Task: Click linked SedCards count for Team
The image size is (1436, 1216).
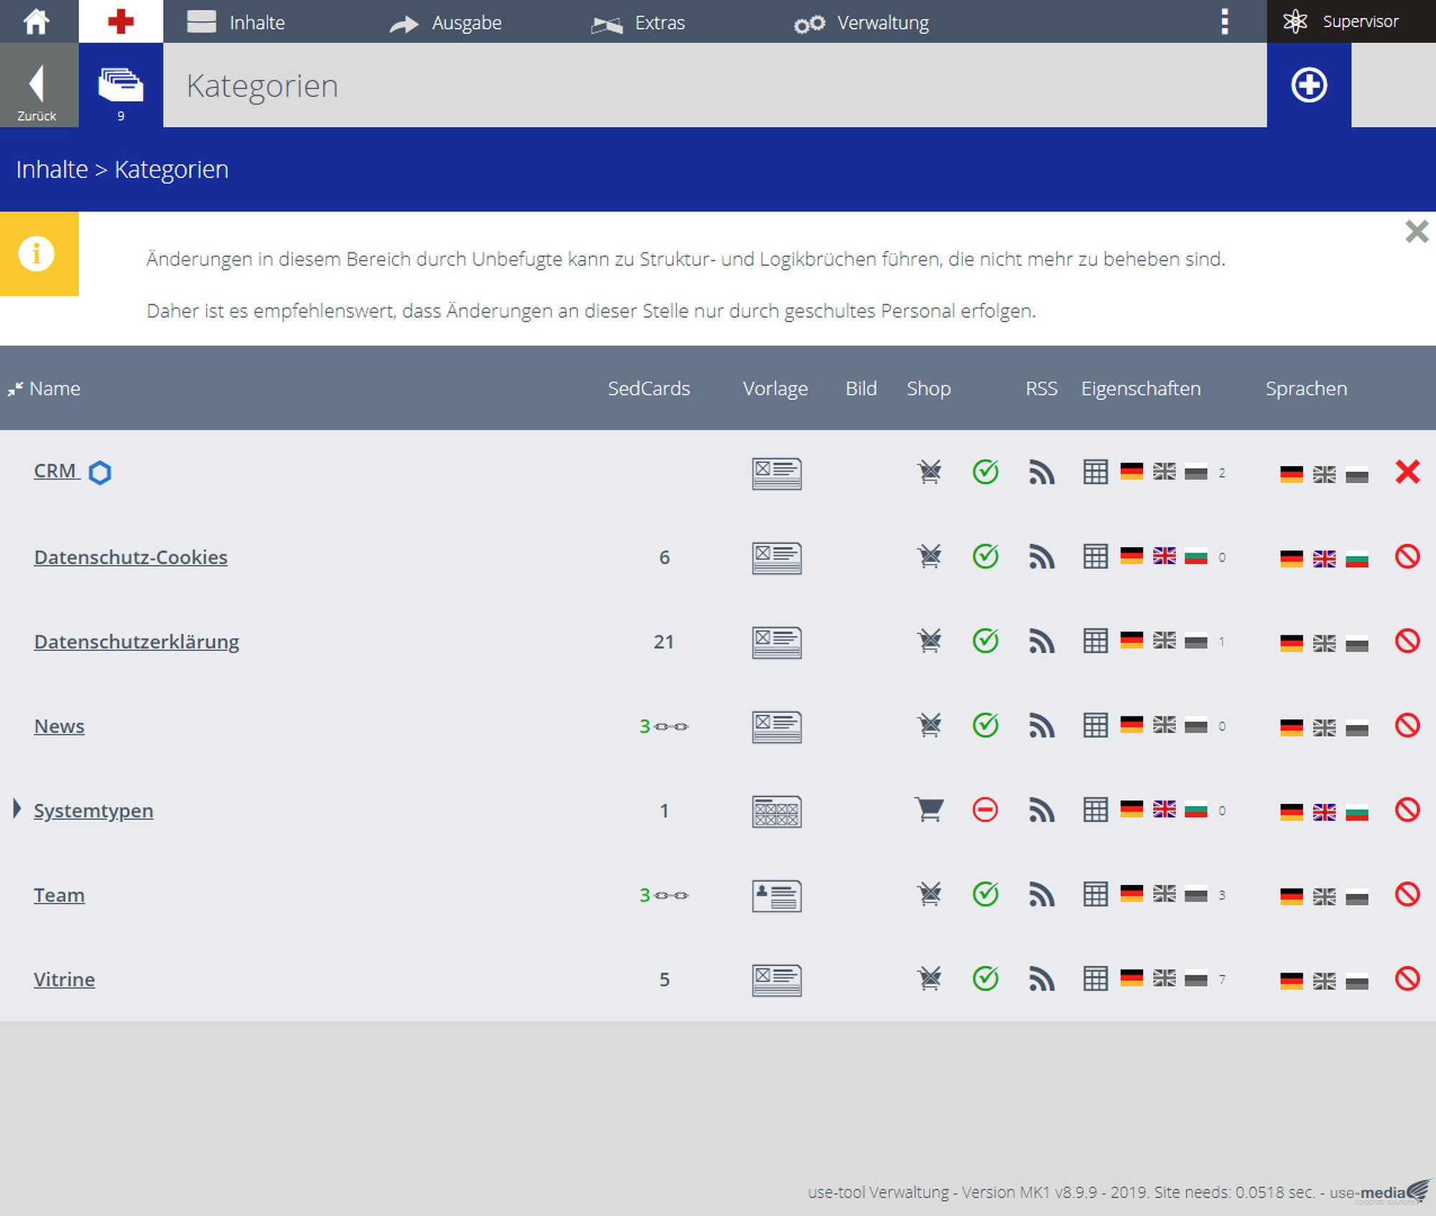Action: 663,895
